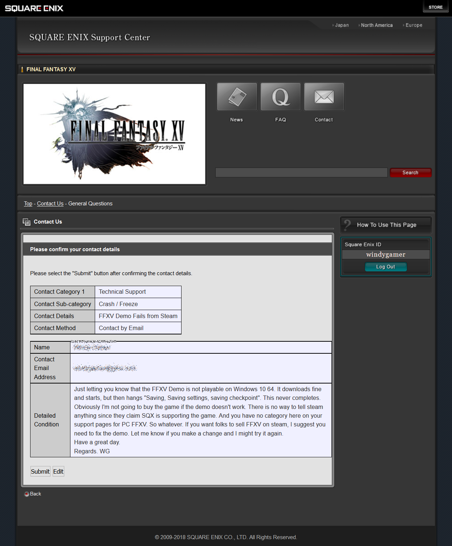Open the STORE tab at top

tap(435, 7)
